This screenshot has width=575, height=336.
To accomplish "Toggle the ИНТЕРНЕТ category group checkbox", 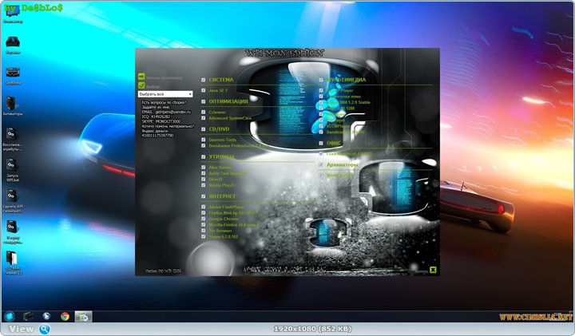I will [204, 195].
